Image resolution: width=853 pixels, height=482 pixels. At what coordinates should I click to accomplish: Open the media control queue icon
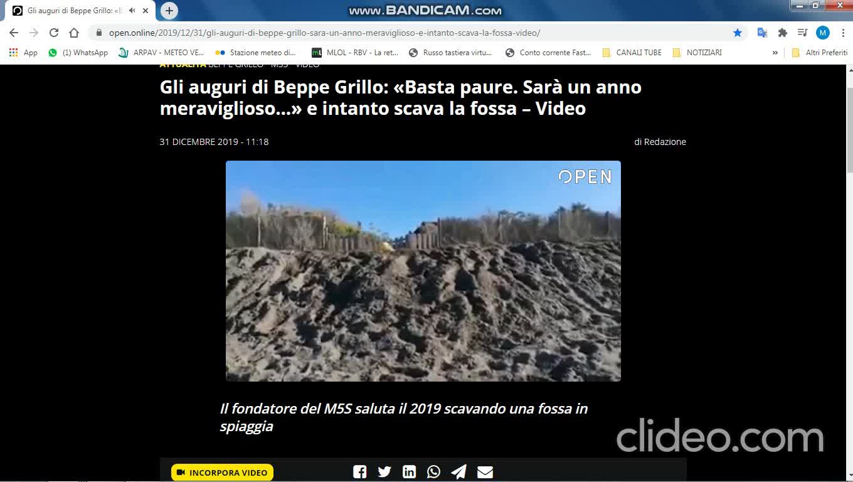tap(802, 33)
